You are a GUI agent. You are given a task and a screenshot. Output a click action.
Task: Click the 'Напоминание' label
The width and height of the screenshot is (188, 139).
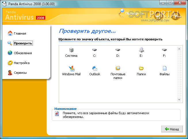(x=65, y=109)
